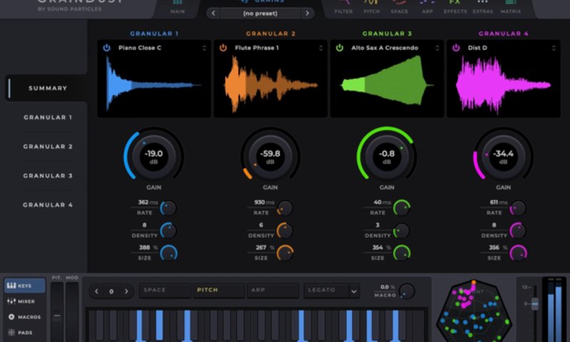Open the Matrix section icon
Screen dimensions: 570x342
tap(510, 6)
